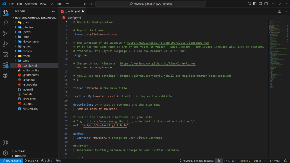Click the code minimap

(x=278, y=53)
